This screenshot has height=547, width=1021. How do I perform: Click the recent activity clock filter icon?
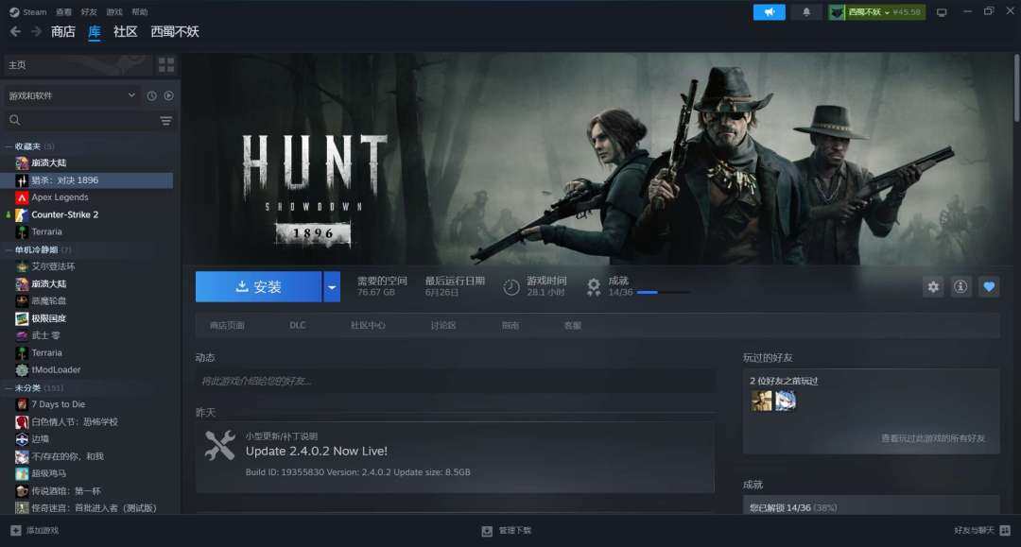151,95
